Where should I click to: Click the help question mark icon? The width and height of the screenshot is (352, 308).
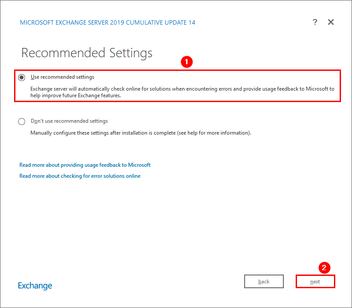pyautogui.click(x=315, y=22)
